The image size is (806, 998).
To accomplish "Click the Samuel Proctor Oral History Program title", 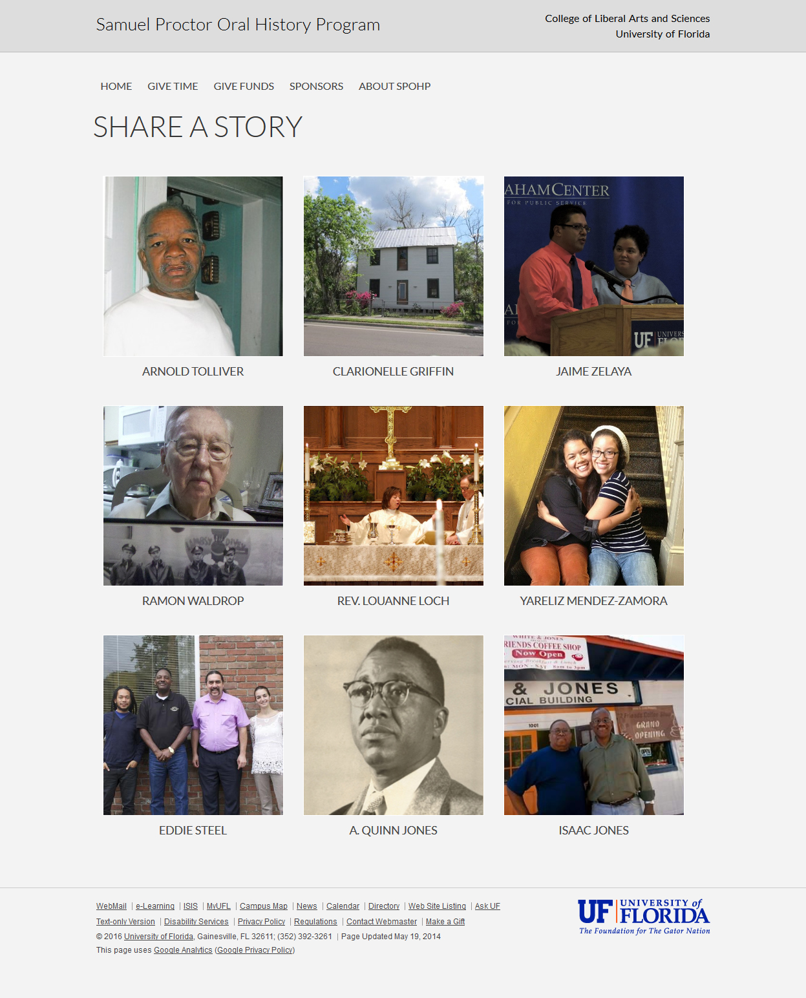I will tap(238, 25).
